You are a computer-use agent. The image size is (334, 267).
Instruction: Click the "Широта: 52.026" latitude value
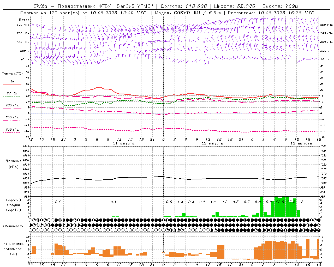pyautogui.click(x=235, y=6)
